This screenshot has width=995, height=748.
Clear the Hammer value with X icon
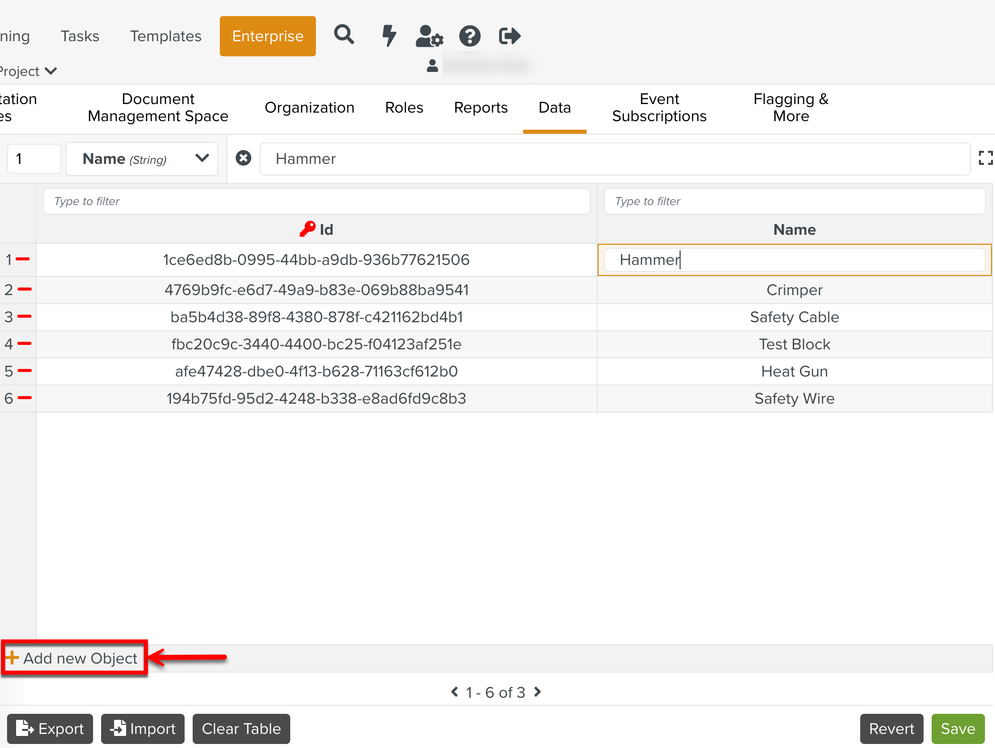[243, 158]
